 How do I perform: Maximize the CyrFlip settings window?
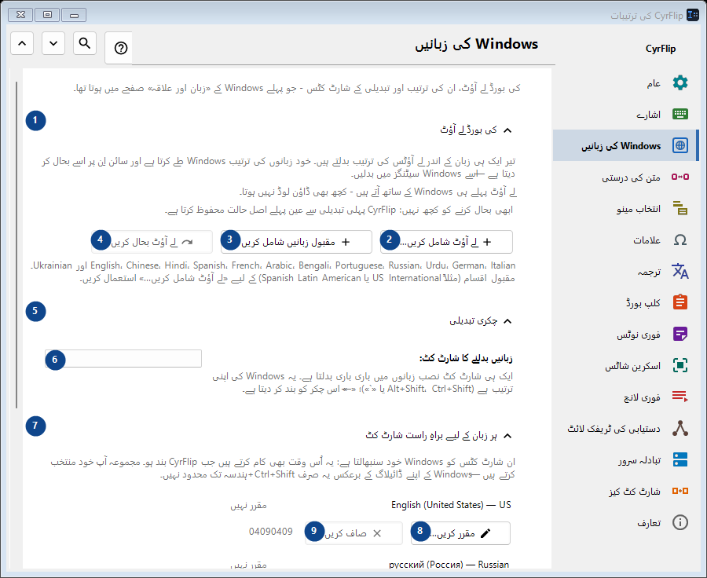tap(47, 15)
